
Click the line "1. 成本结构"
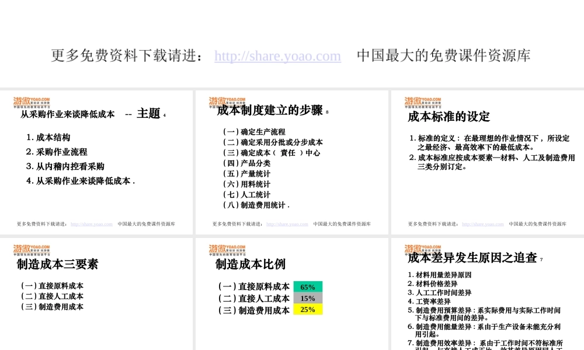click(x=48, y=138)
